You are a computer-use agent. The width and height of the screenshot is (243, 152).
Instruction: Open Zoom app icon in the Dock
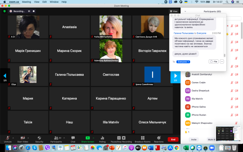pos(212,148)
